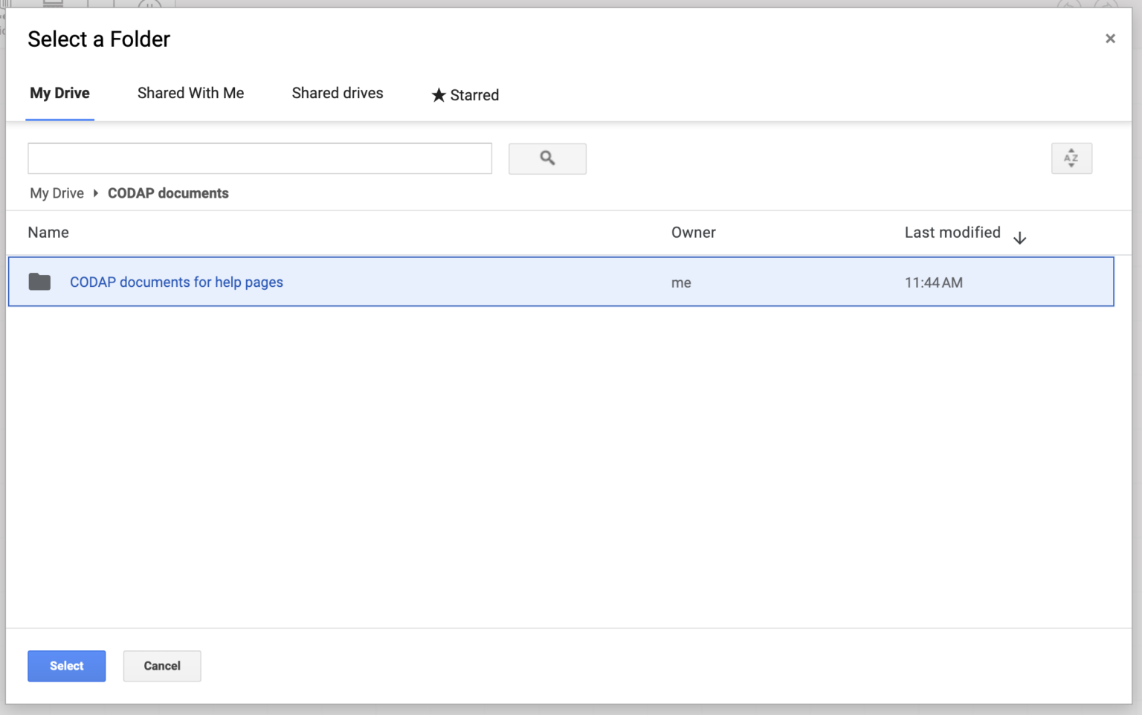Select the My Drive tab
The height and width of the screenshot is (715, 1142).
coord(59,93)
